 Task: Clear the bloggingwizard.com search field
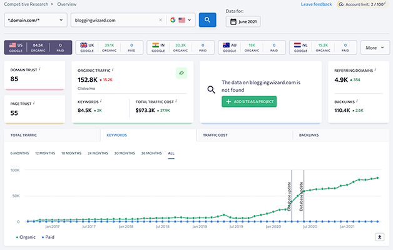[x=160, y=20]
